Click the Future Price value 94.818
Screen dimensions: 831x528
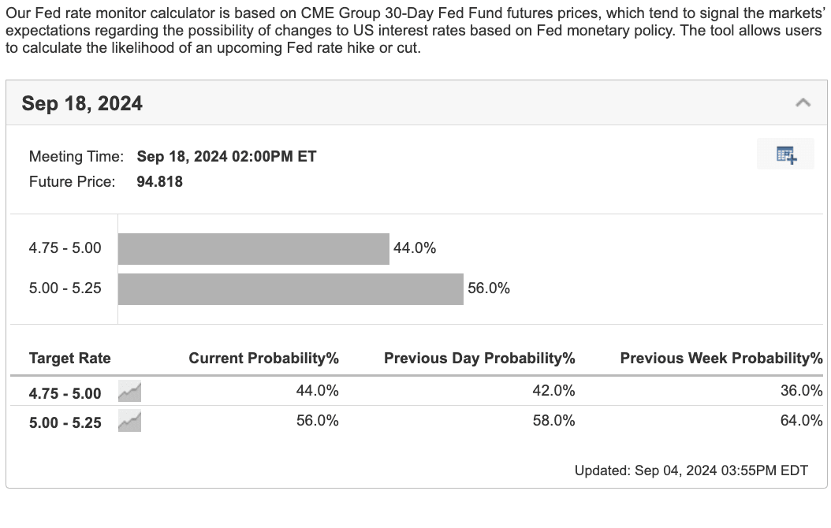pyautogui.click(x=160, y=182)
